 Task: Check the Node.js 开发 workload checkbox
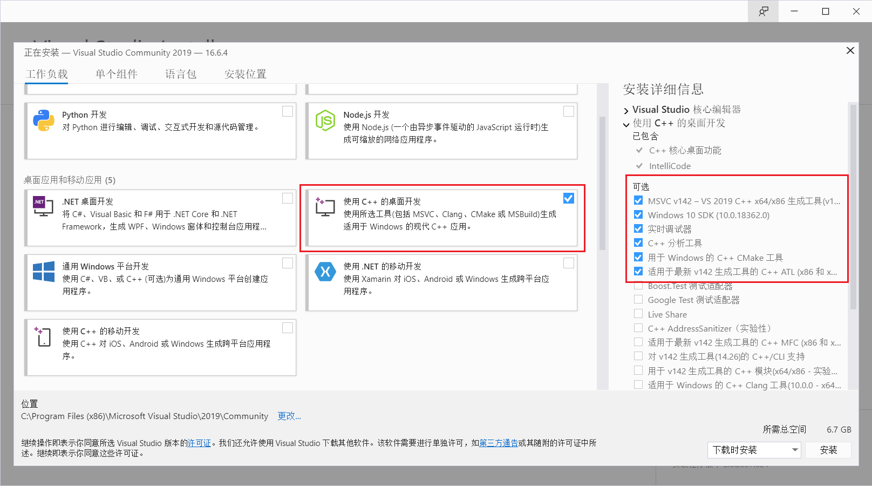(569, 111)
